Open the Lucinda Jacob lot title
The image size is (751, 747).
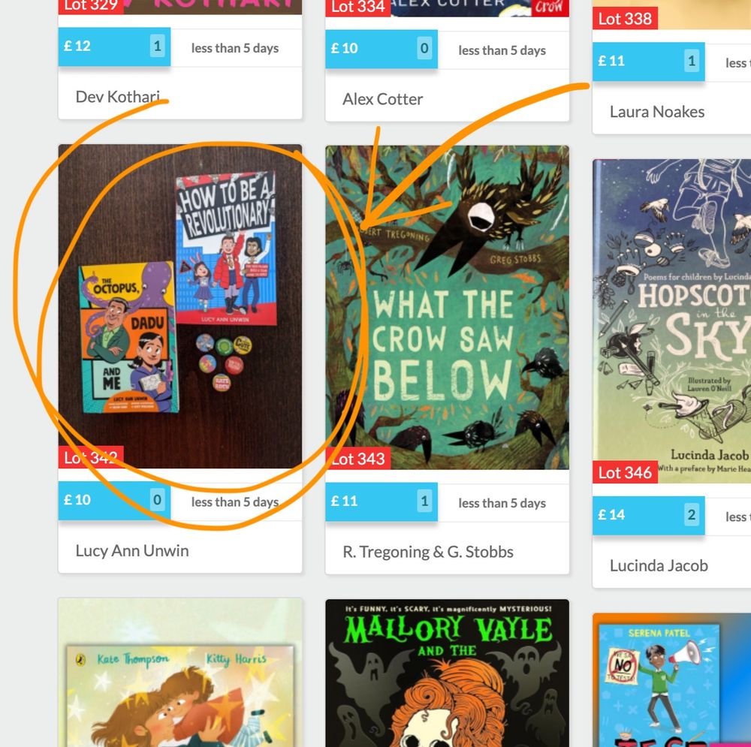pyautogui.click(x=659, y=565)
